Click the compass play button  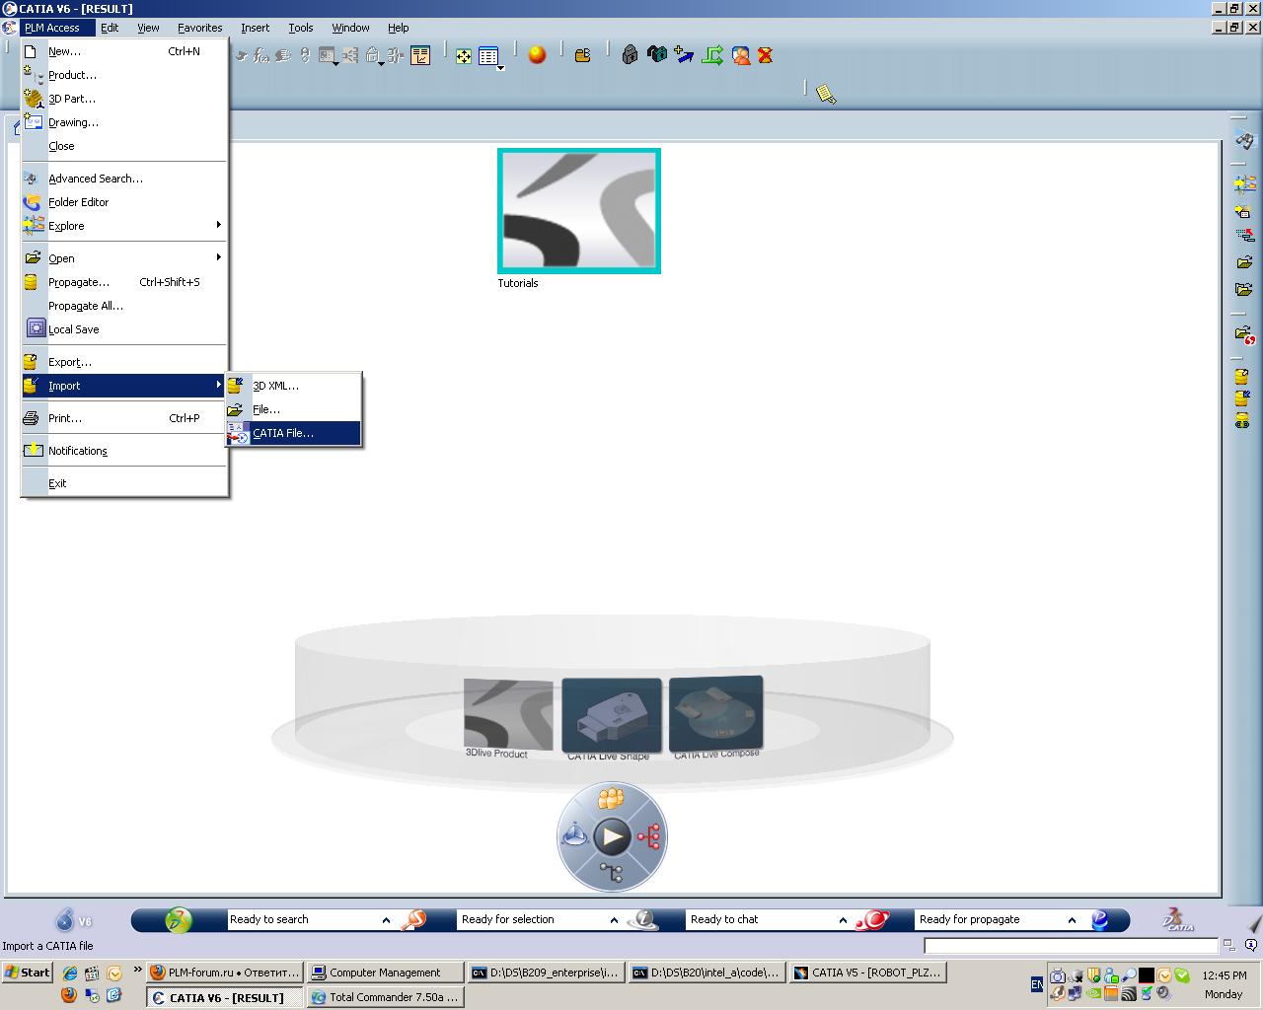(x=612, y=837)
